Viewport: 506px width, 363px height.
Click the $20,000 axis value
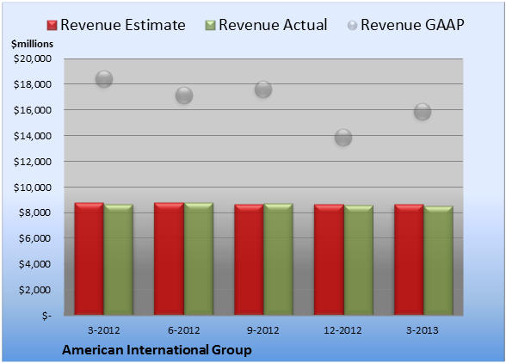33,58
